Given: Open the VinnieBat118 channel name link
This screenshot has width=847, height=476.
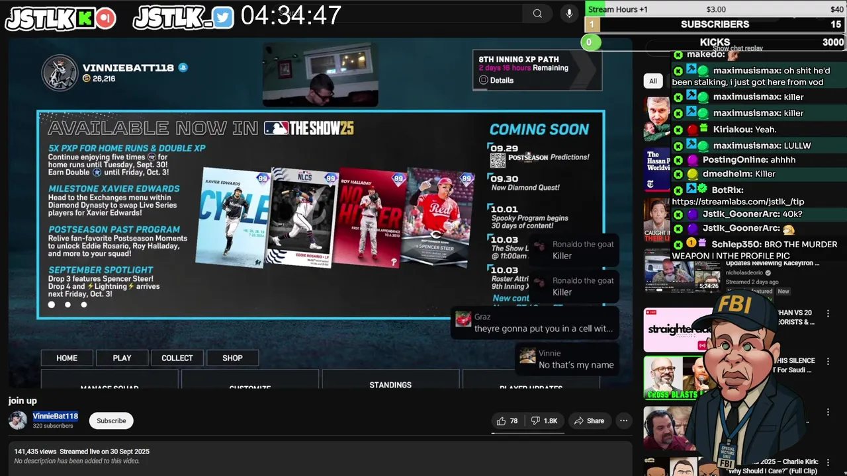Looking at the screenshot, I should (56, 416).
